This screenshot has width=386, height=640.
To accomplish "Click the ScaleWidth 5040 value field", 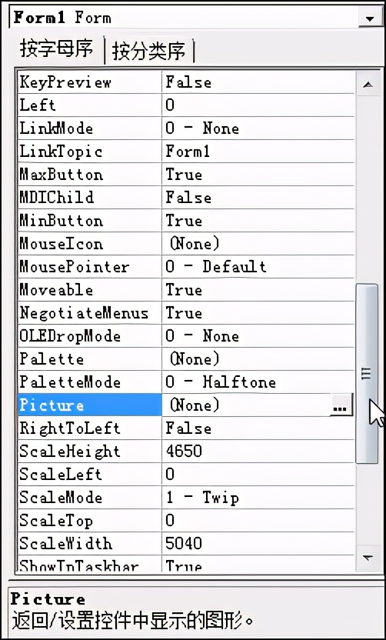I will click(258, 544).
